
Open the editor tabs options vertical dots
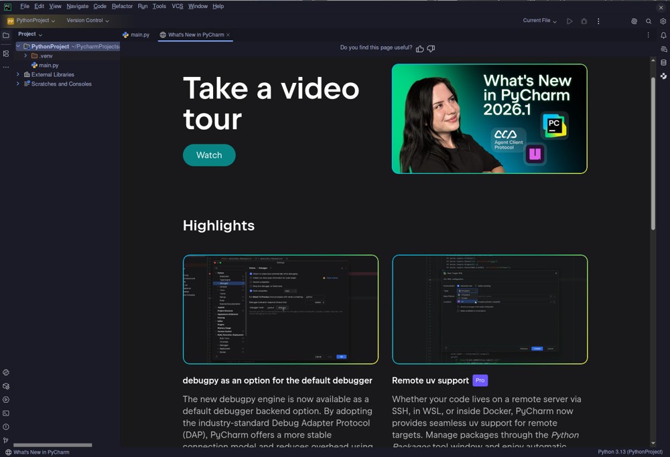click(648, 35)
